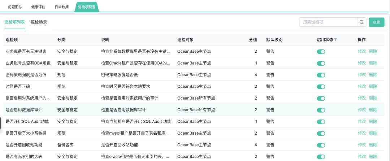Select 是否开启SQL Audit功能 item name
Image resolution: width=390 pixels, height=161 pixels.
coord(27,122)
